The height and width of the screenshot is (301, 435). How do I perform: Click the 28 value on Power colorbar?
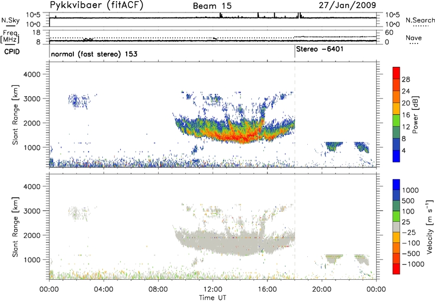(x=406, y=79)
